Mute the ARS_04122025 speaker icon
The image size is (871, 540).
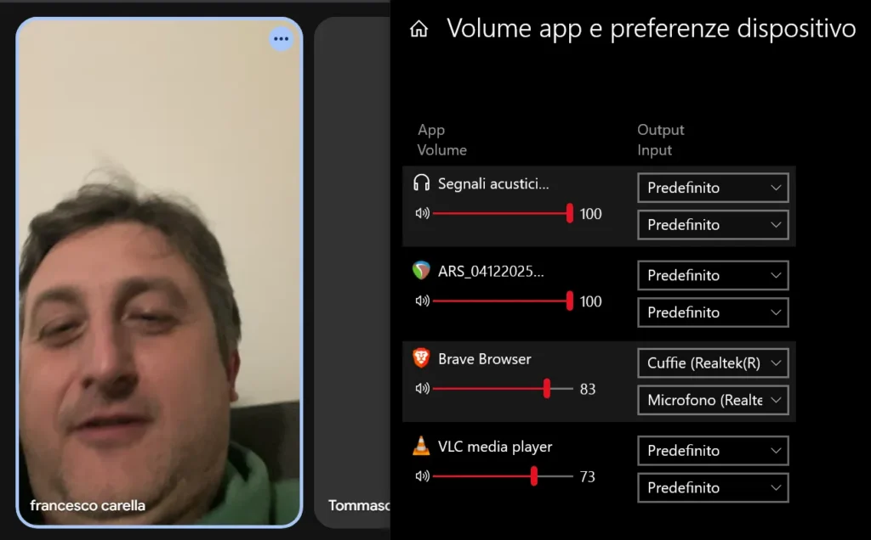pyautogui.click(x=422, y=301)
